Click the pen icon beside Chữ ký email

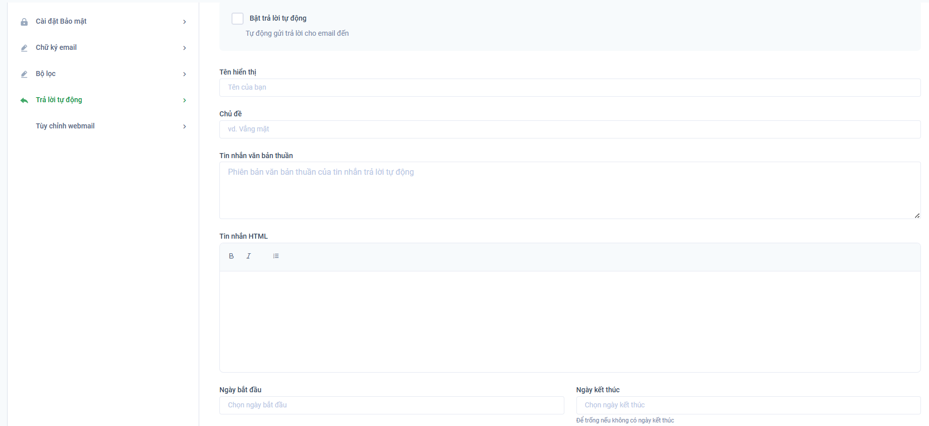coord(24,48)
